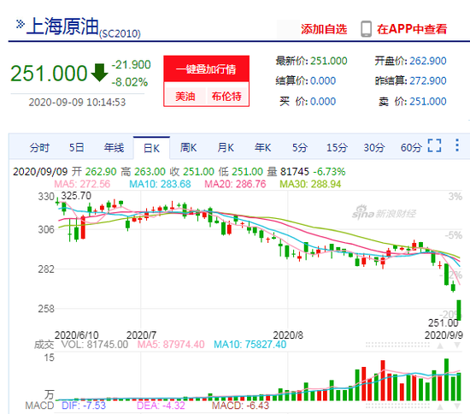
Task: Click the volume MA10: 75827.40 label
Action: coord(250,345)
